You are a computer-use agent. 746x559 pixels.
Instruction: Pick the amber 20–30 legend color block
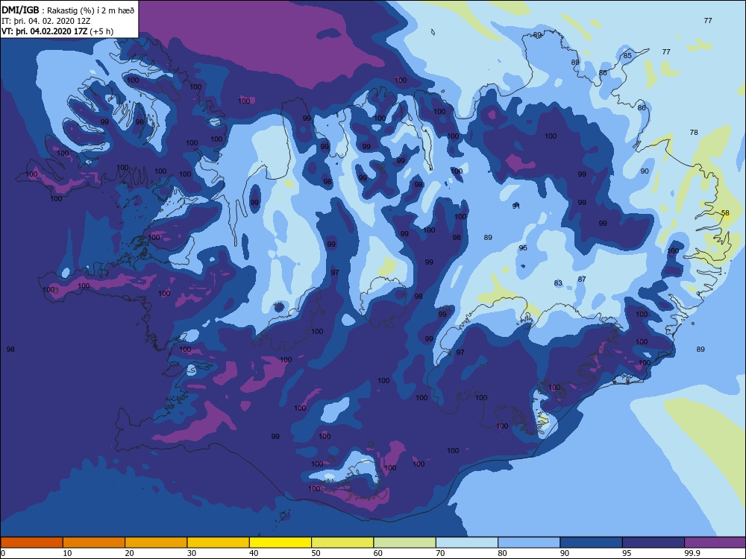click(x=156, y=543)
